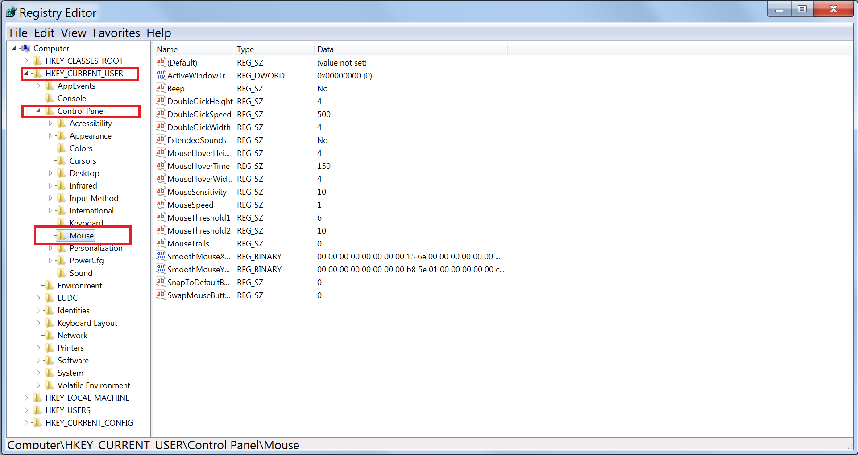This screenshot has height=455, width=858.
Task: Click the Mouse key folder icon
Action: (62, 235)
